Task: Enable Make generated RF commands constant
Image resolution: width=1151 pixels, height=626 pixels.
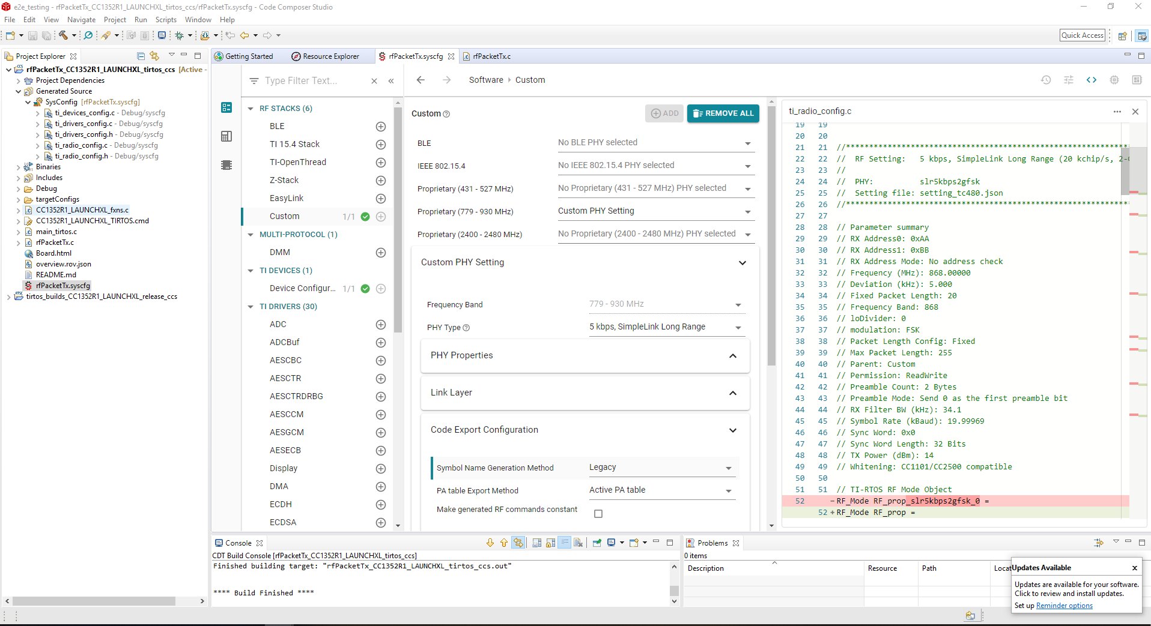Action: pos(598,514)
